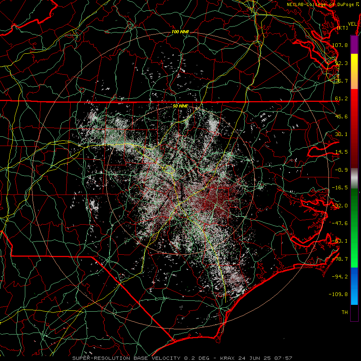Click the 107.8 velocity scale value
Image resolution: width=361 pixels, height=361 pixels.
[340, 45]
